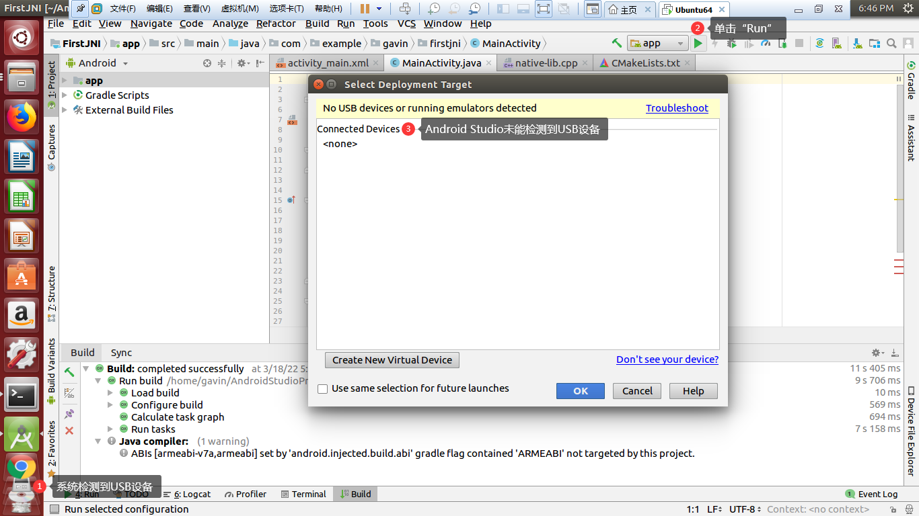The width and height of the screenshot is (919, 516).
Task: Open the Navigate menu
Action: click(x=151, y=24)
